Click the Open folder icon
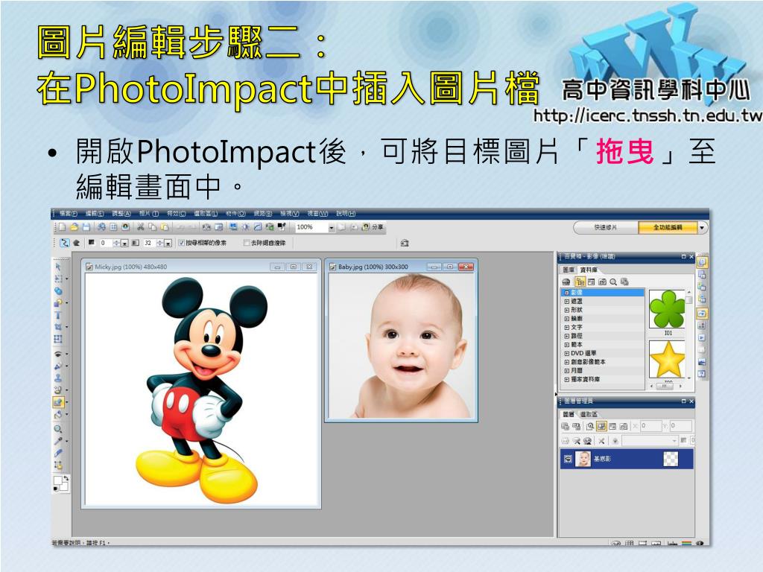The width and height of the screenshot is (763, 572). (74, 227)
